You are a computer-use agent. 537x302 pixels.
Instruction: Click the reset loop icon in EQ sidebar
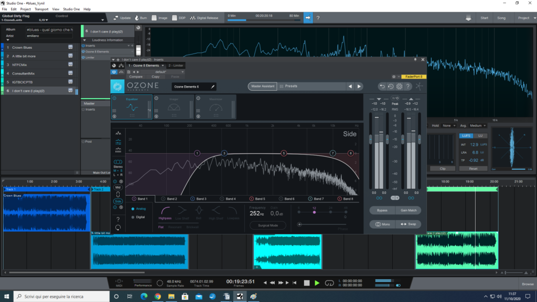pos(118,228)
